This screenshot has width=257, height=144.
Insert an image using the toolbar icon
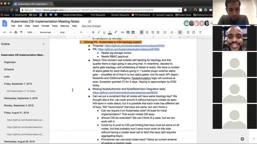133,32
